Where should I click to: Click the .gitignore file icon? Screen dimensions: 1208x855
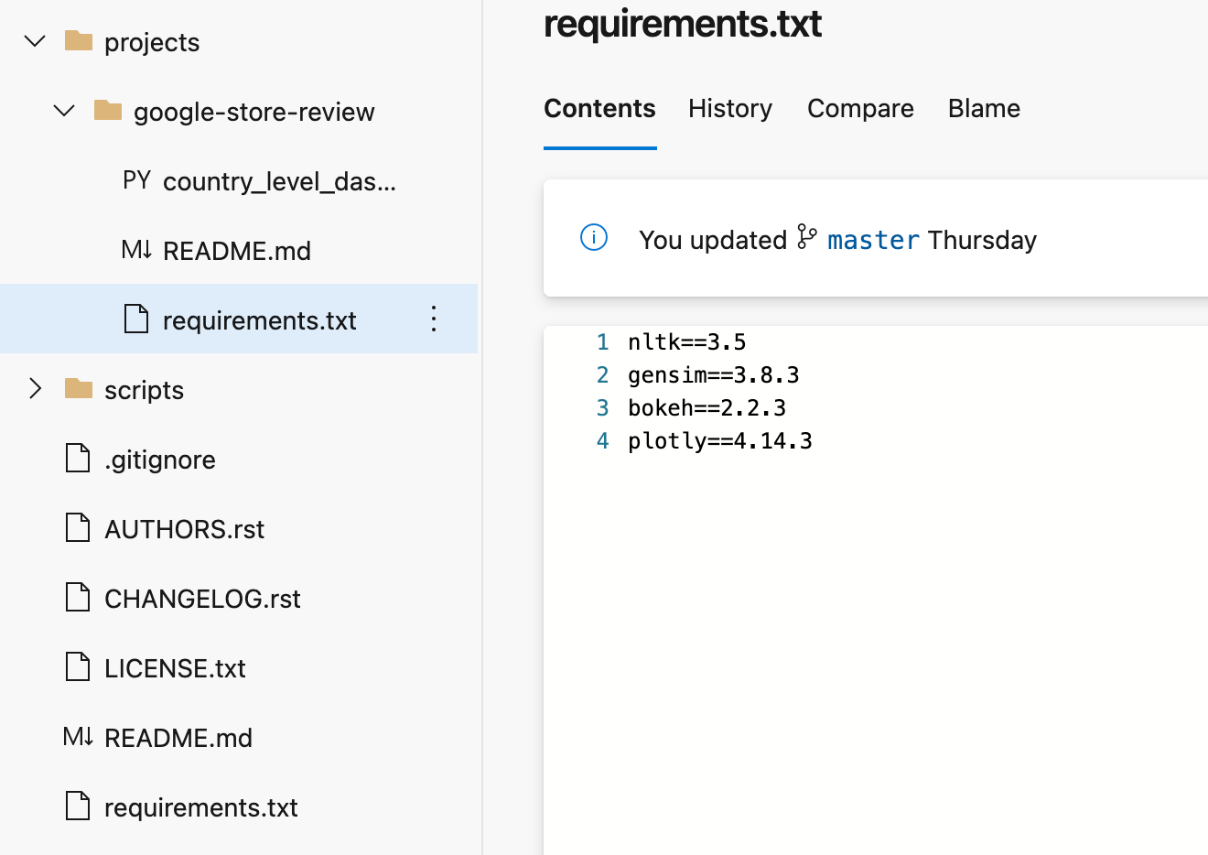(x=79, y=459)
